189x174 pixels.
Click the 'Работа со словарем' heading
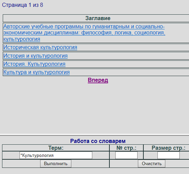[x=98, y=141]
